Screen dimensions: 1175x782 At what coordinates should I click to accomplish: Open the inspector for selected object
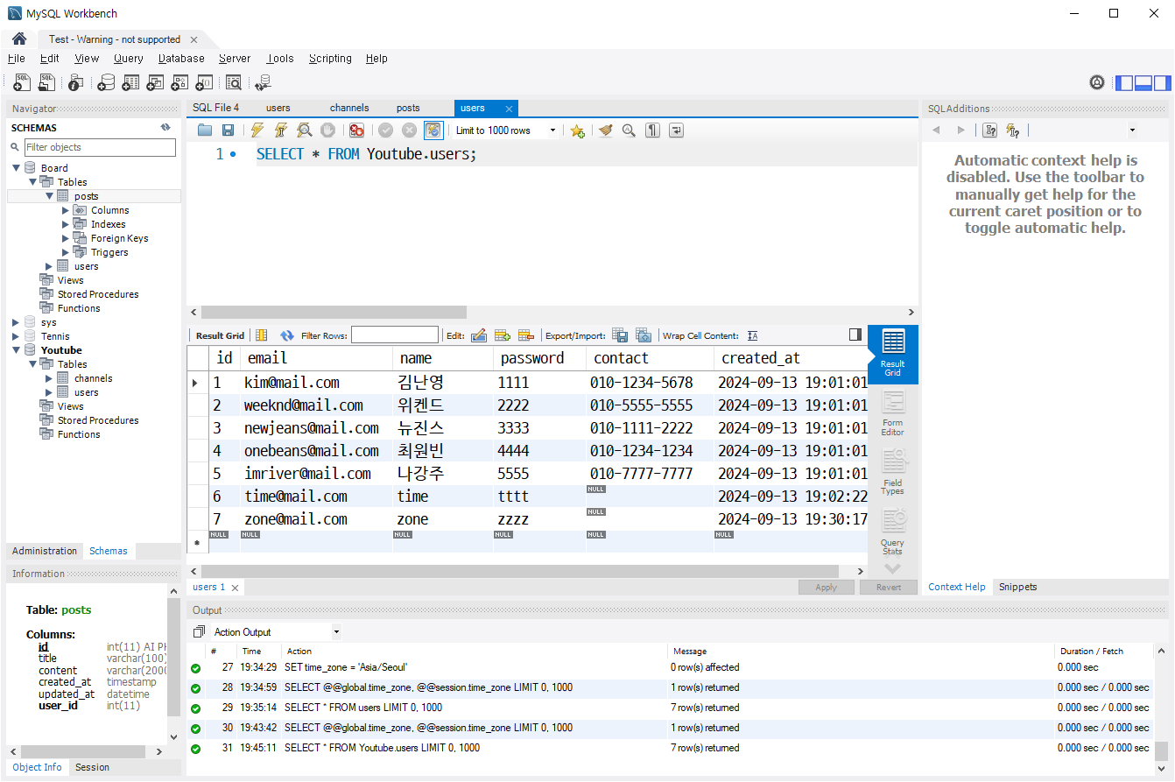pyautogui.click(x=76, y=82)
